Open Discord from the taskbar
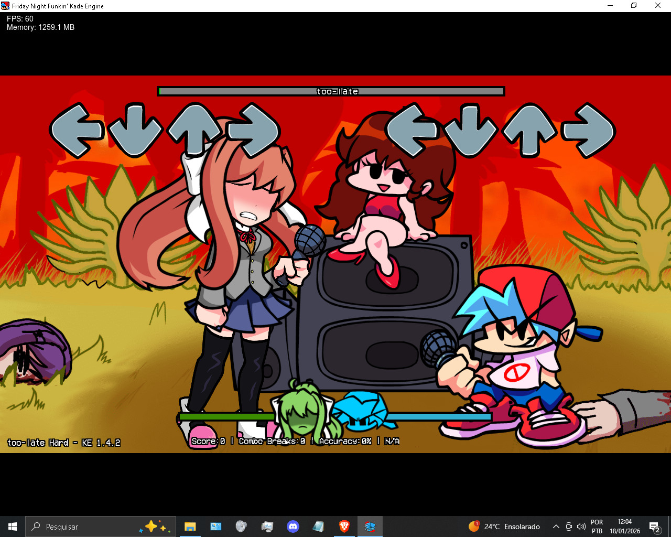This screenshot has width=671, height=537. pos(293,527)
